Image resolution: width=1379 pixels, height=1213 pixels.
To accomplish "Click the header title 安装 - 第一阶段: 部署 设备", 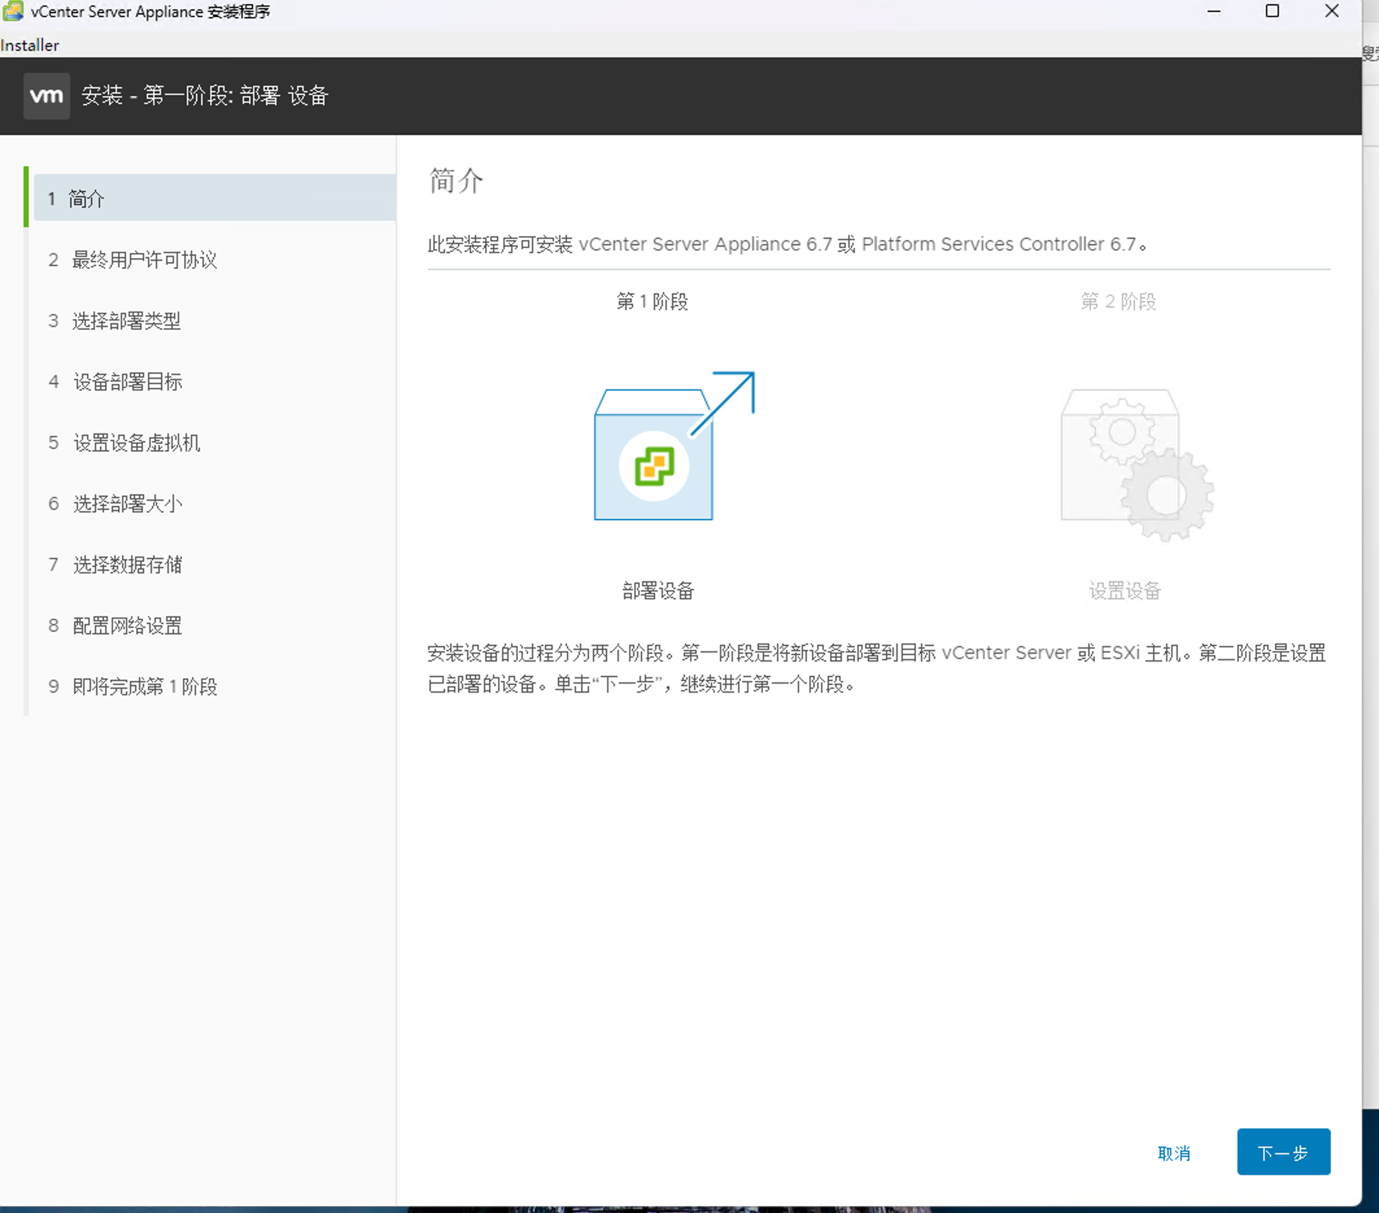I will 205,96.
